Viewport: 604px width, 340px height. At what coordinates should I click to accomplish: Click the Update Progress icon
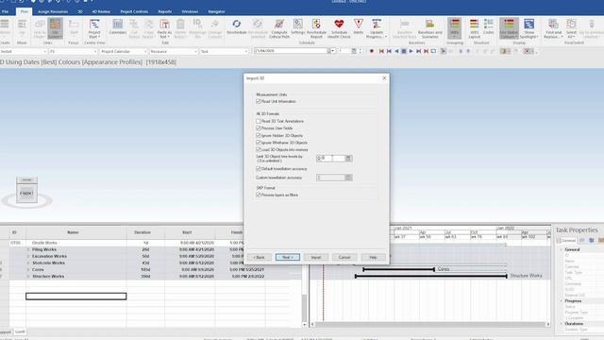377,24
